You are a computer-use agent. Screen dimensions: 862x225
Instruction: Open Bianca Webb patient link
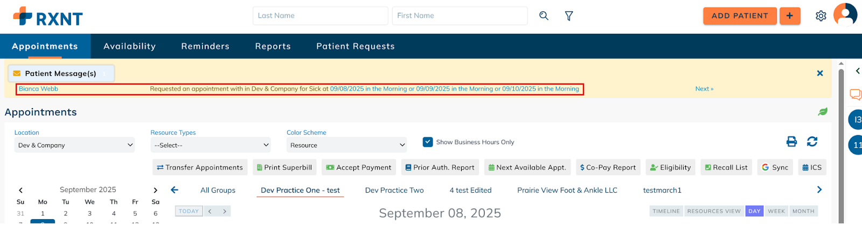point(38,89)
